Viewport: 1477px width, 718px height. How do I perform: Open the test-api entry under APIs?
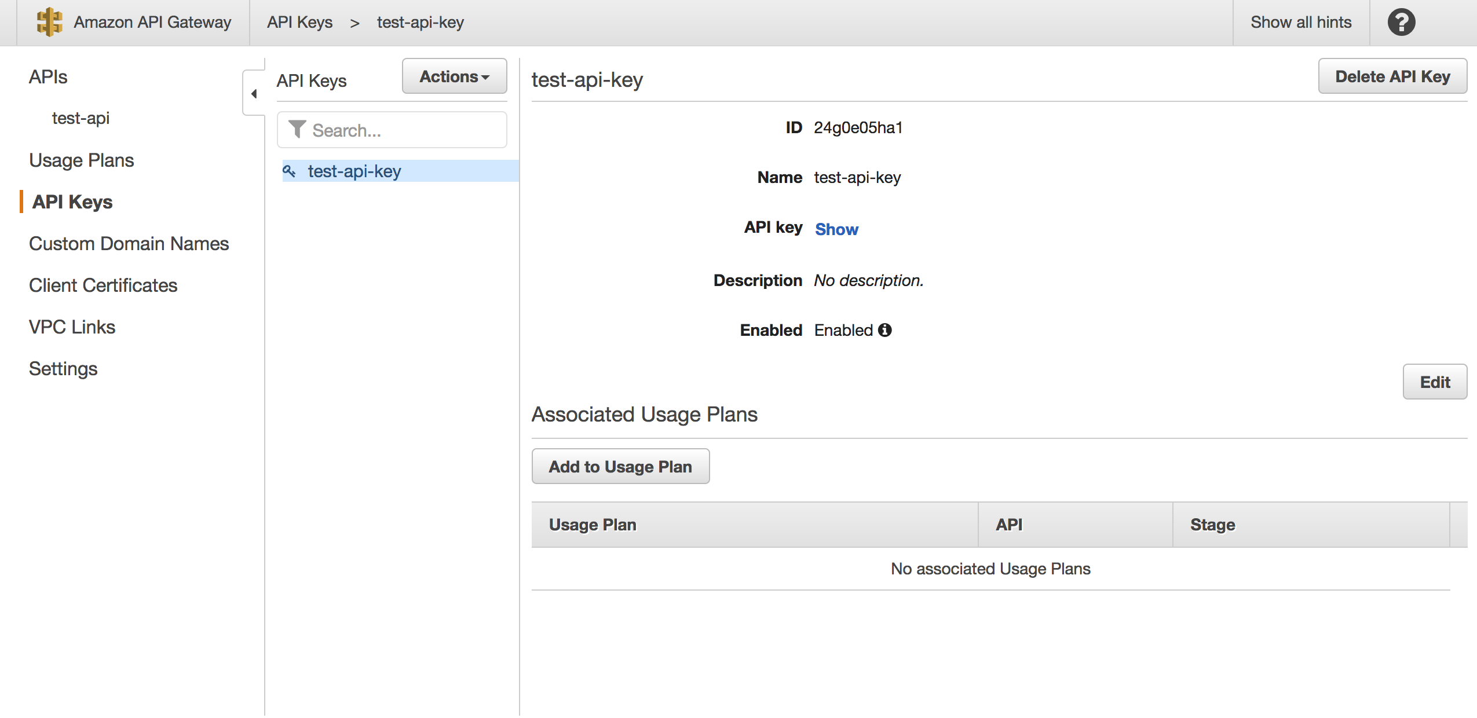(x=81, y=118)
